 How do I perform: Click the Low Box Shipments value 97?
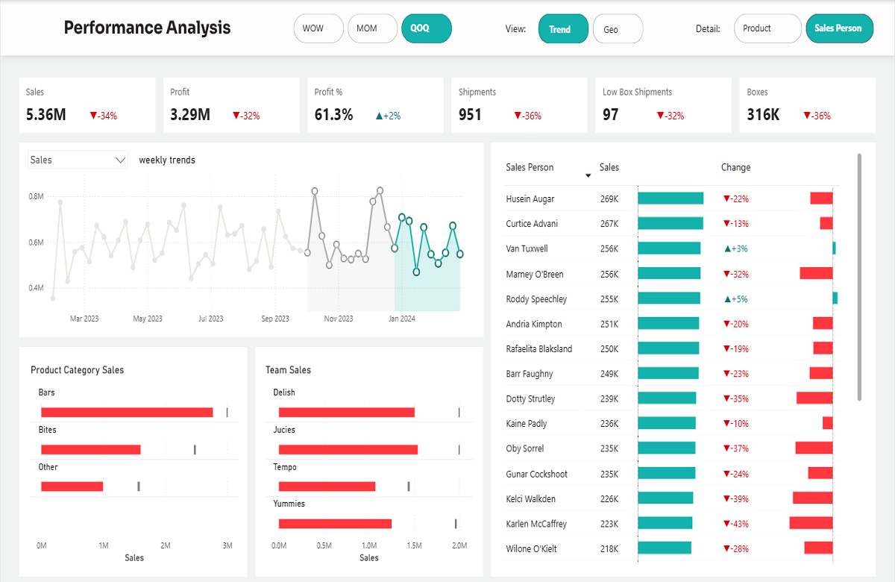click(611, 115)
